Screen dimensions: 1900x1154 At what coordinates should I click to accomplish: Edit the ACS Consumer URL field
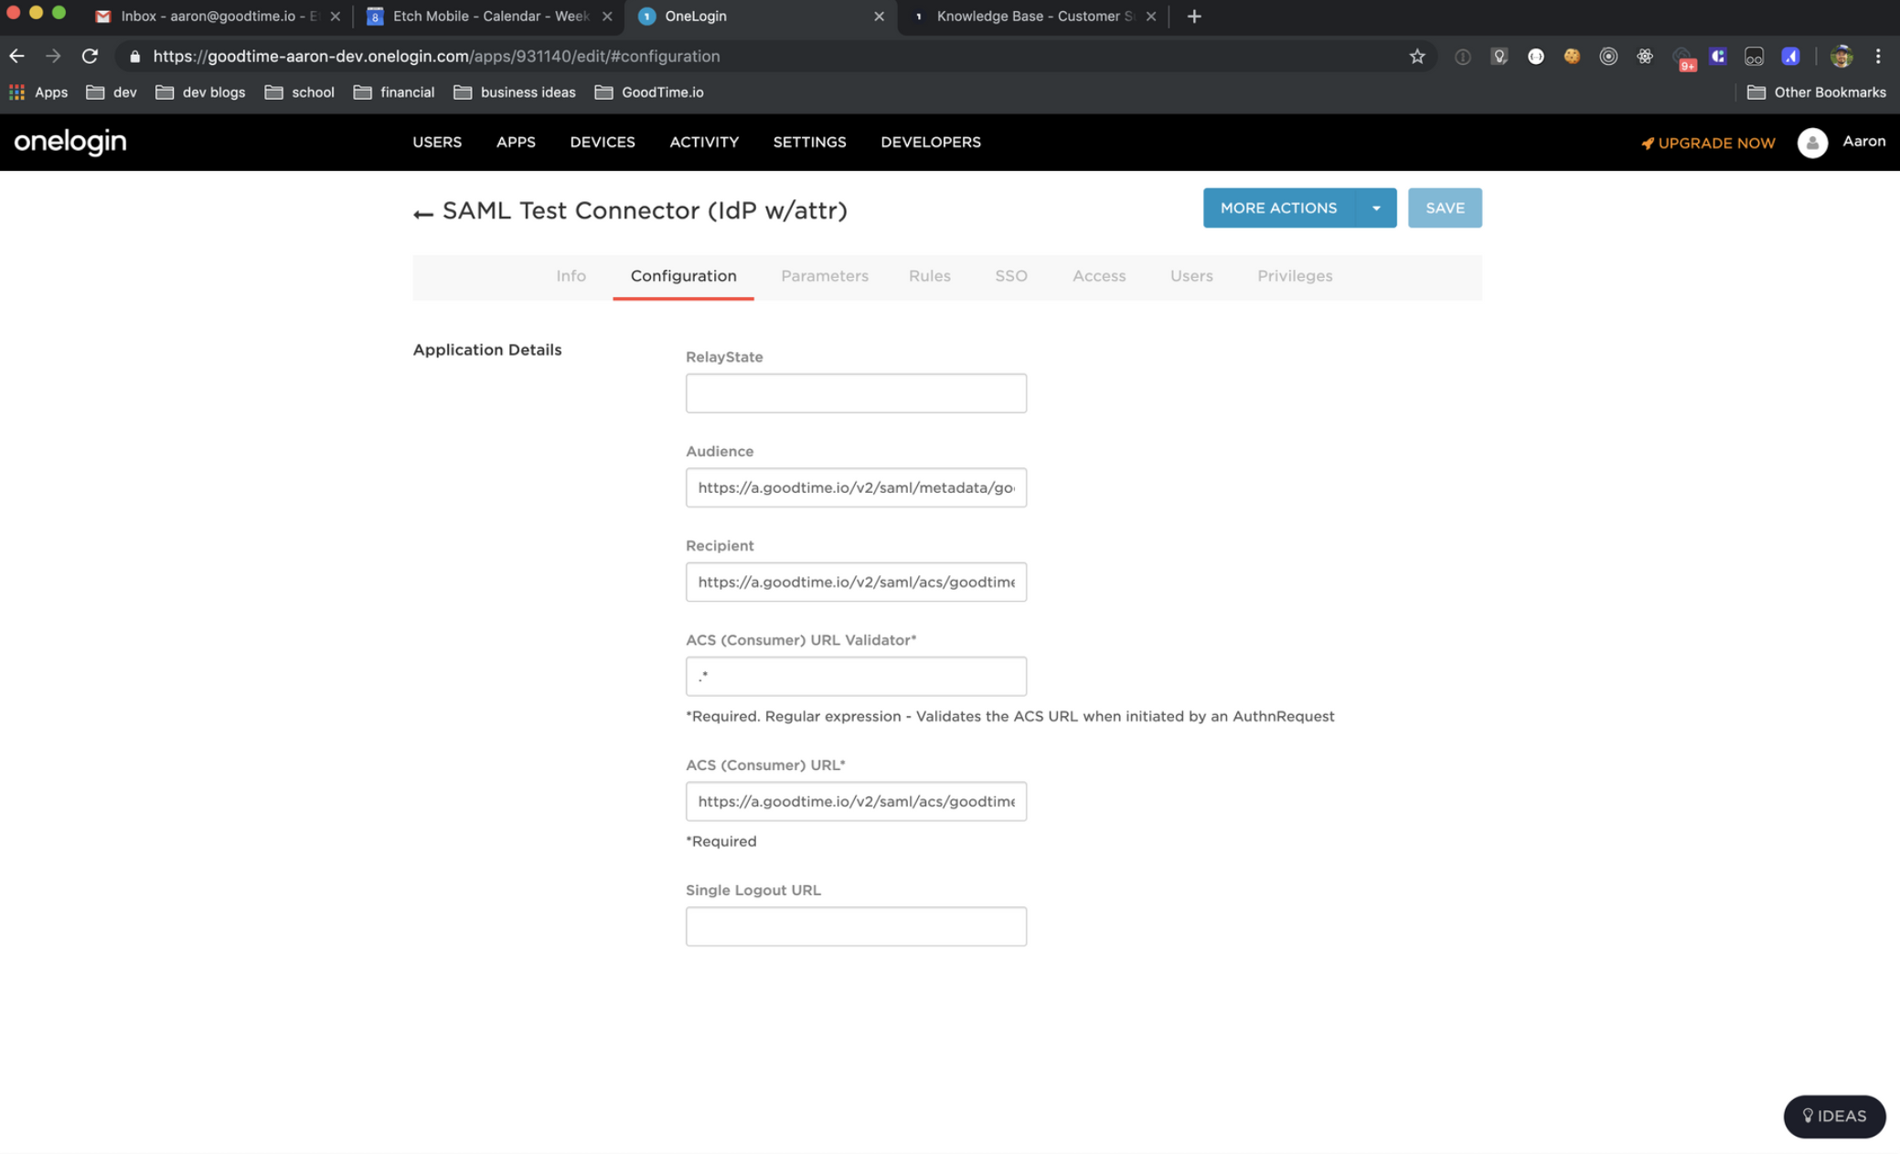(856, 801)
